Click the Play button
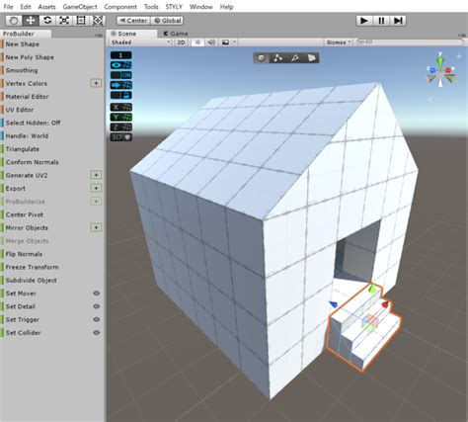 coord(364,21)
